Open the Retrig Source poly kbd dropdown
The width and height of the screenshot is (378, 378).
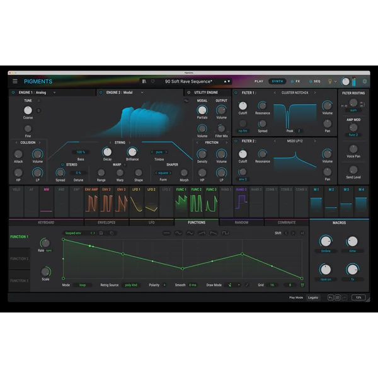point(131,285)
